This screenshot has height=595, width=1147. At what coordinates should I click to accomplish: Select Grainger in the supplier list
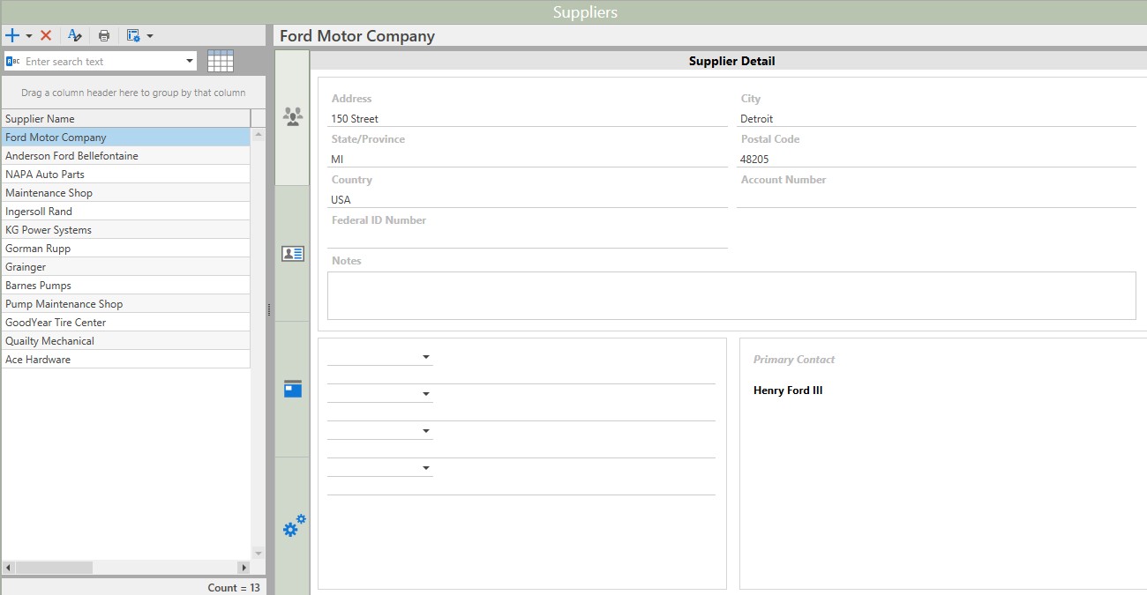[126, 267]
